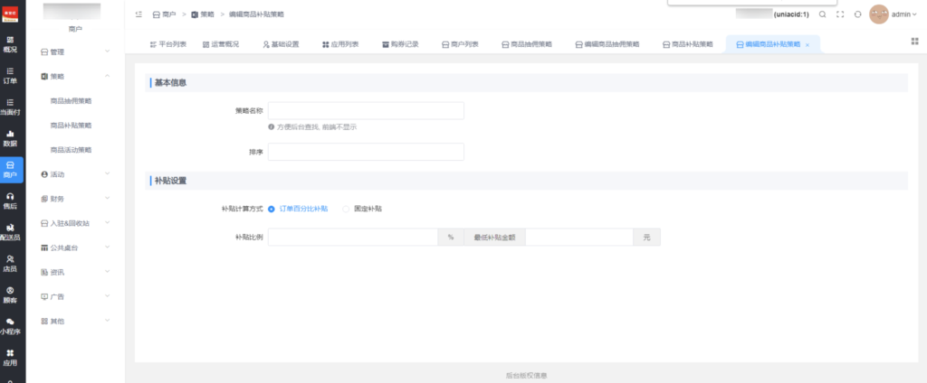927x383 pixels.
Task: Open the 顾客 sidebar icon
Action: pos(10,295)
